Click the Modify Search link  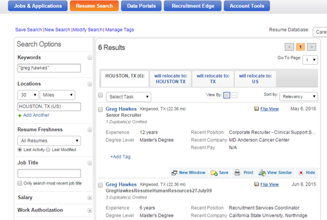coord(88,30)
